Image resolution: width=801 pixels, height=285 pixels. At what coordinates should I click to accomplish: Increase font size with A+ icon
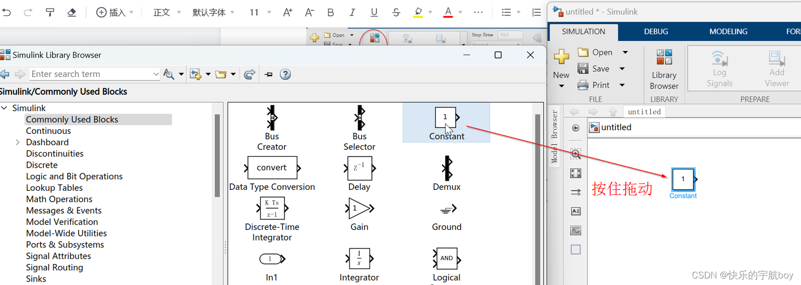[287, 12]
